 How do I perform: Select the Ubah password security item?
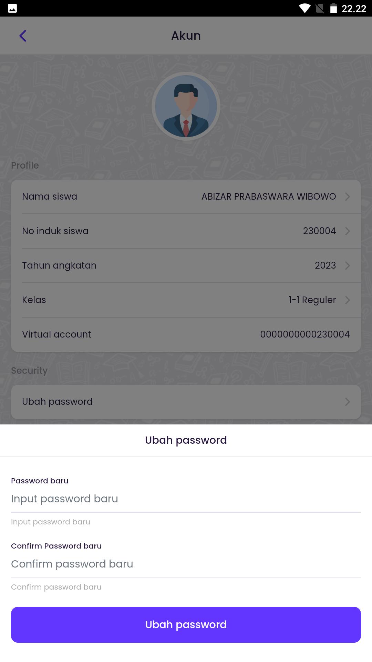point(186,402)
